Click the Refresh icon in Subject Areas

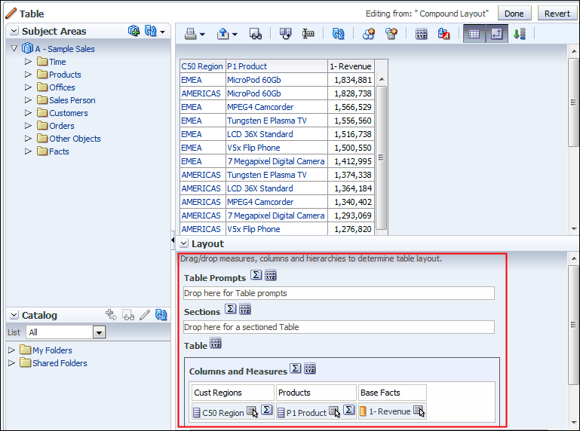(151, 31)
